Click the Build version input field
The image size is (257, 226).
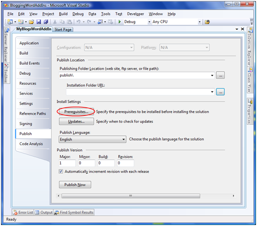[106, 163]
